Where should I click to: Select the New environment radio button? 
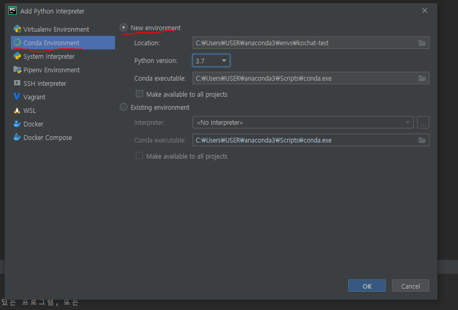[x=123, y=28]
